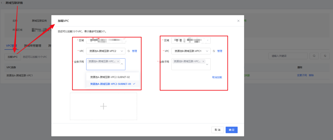Click the 跨域互联详情 page title
This screenshot has width=333, height=140.
click(14, 3)
